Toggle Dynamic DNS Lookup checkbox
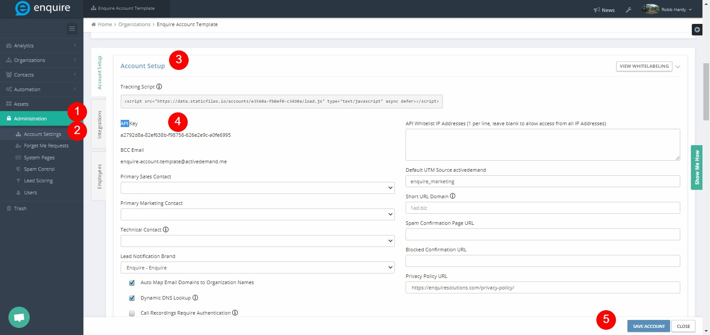Viewport: 710px width, 335px height. click(x=132, y=298)
